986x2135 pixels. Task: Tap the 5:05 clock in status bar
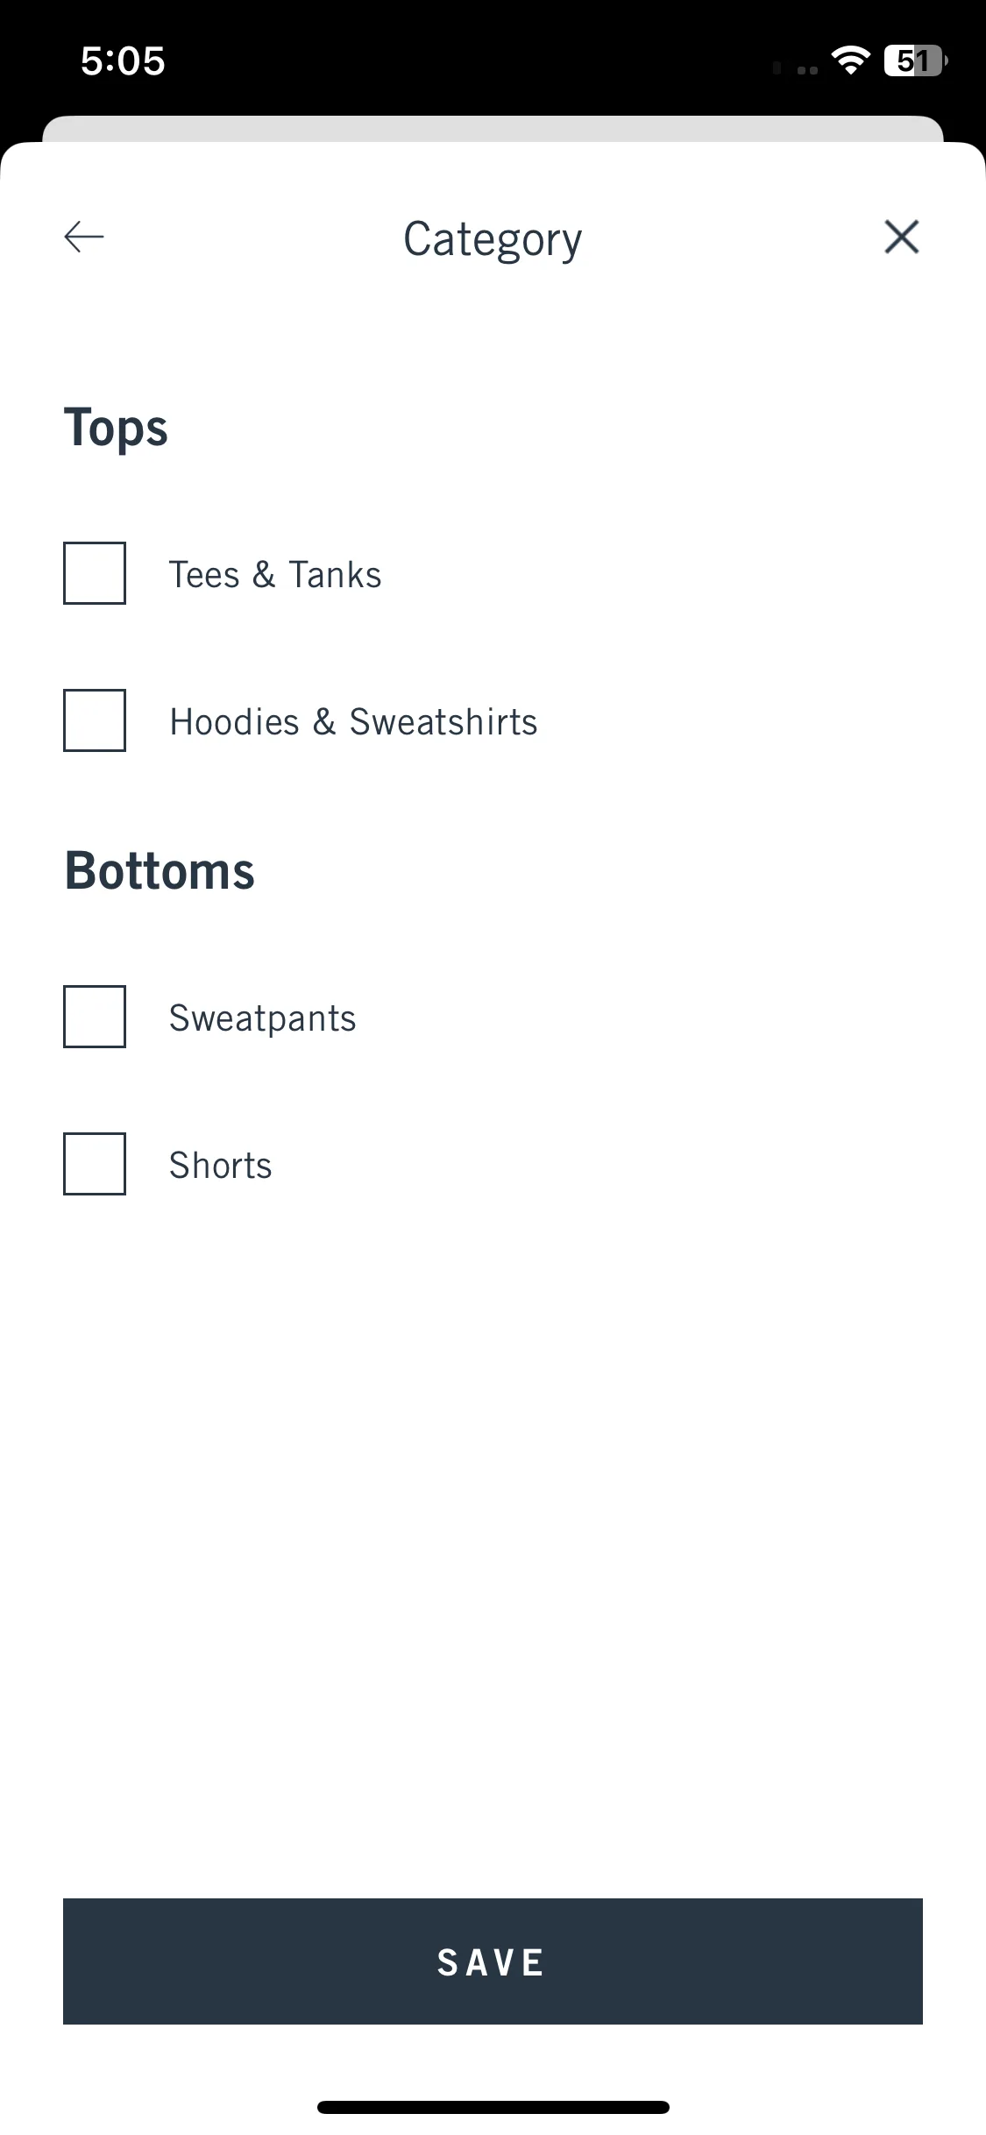(123, 61)
